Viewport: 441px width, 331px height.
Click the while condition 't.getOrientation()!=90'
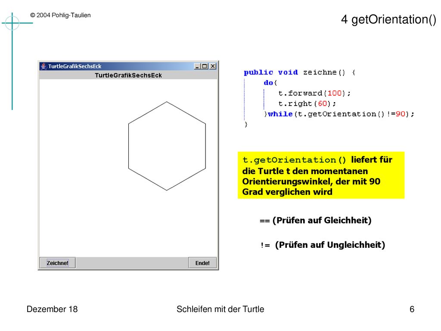(351, 114)
